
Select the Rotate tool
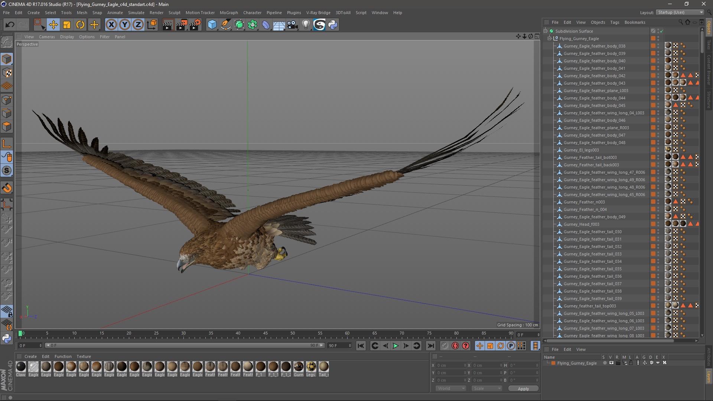[80, 25]
